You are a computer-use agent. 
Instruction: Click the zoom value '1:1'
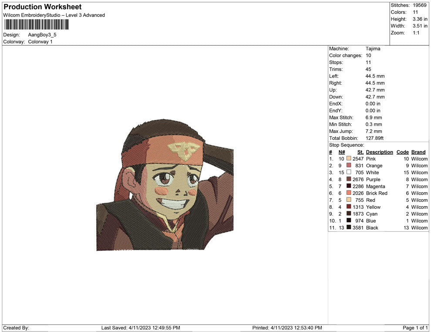coord(416,33)
